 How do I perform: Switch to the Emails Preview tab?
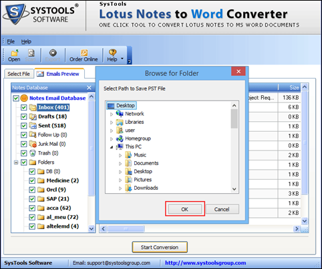(x=59, y=74)
